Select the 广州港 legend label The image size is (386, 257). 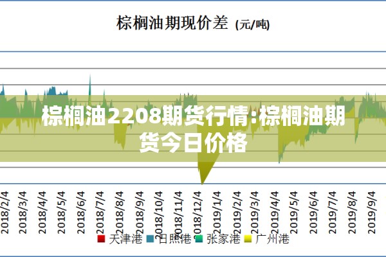[272, 238]
